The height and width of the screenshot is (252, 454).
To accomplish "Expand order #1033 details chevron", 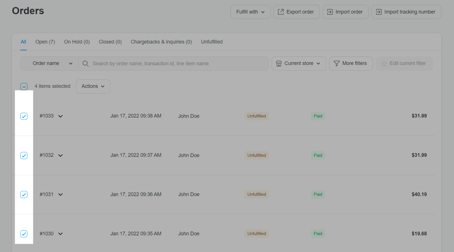I will pyautogui.click(x=60, y=116).
